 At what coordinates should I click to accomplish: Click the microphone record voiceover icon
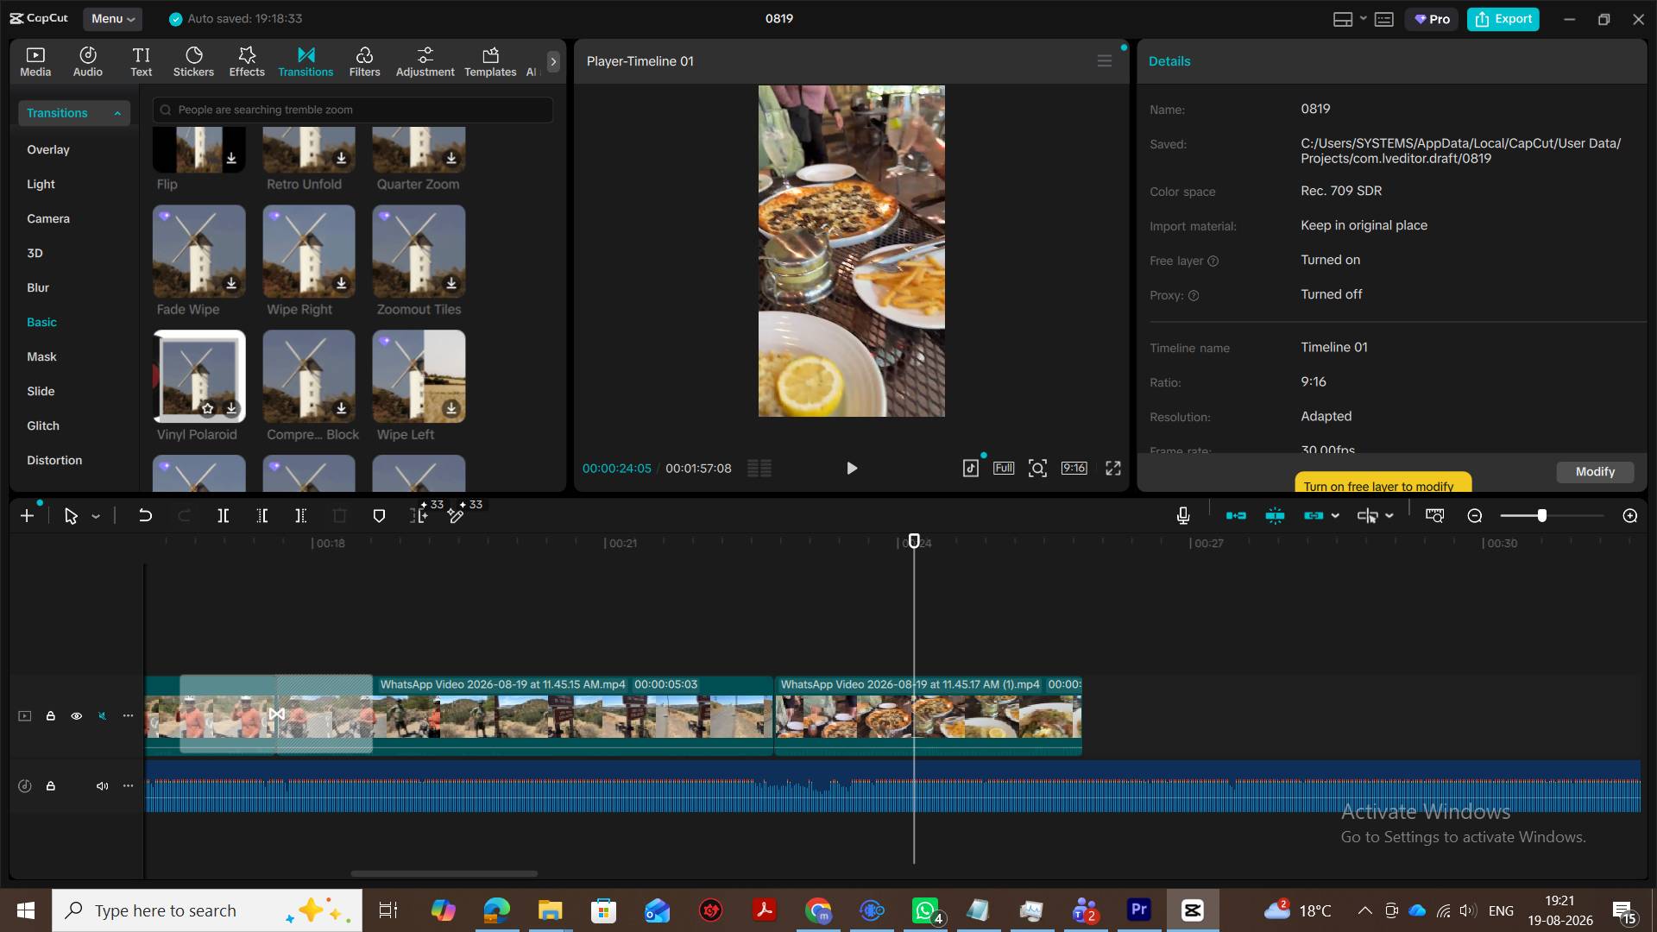[1183, 516]
